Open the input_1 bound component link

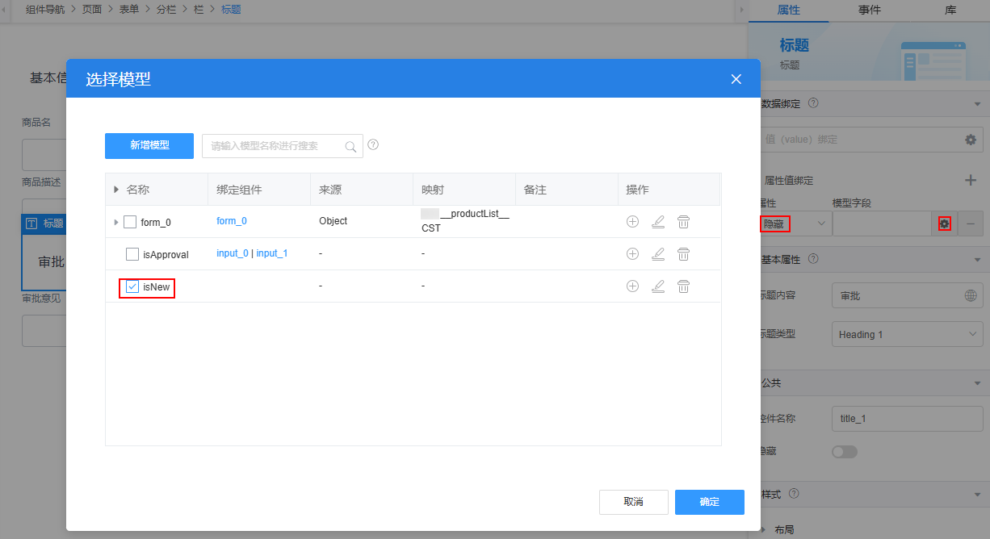click(272, 253)
